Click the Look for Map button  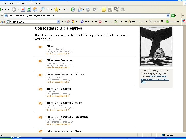pyautogui.click(x=137, y=22)
